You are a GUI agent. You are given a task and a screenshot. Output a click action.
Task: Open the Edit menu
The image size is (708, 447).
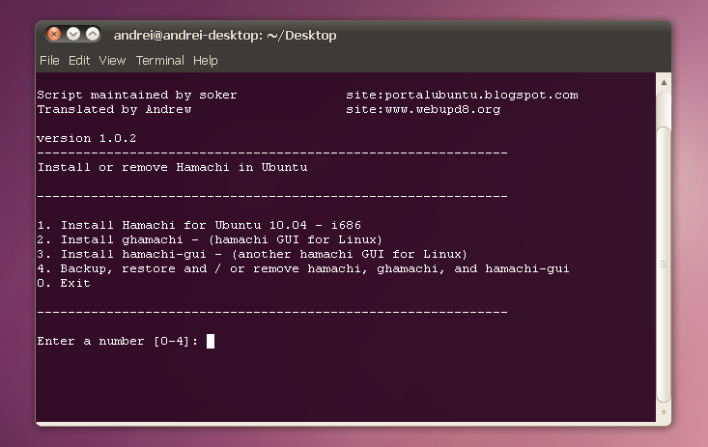pyautogui.click(x=79, y=61)
